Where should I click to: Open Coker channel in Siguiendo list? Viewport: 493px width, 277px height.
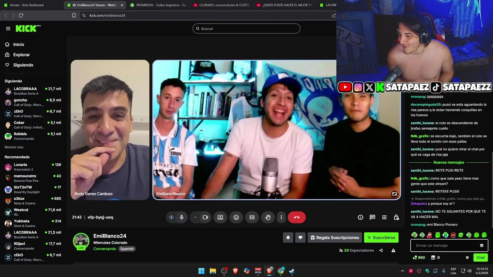tap(33, 125)
